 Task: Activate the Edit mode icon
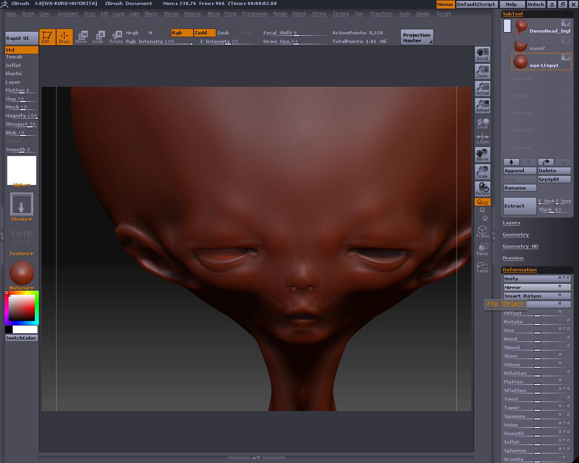pyautogui.click(x=47, y=37)
